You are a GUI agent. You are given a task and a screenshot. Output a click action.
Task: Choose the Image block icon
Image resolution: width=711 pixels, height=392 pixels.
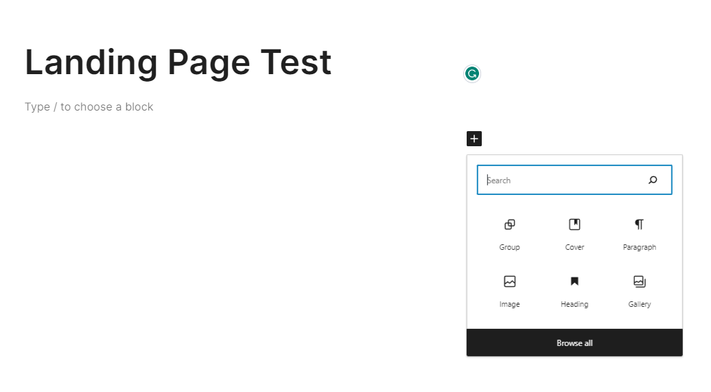pos(509,281)
